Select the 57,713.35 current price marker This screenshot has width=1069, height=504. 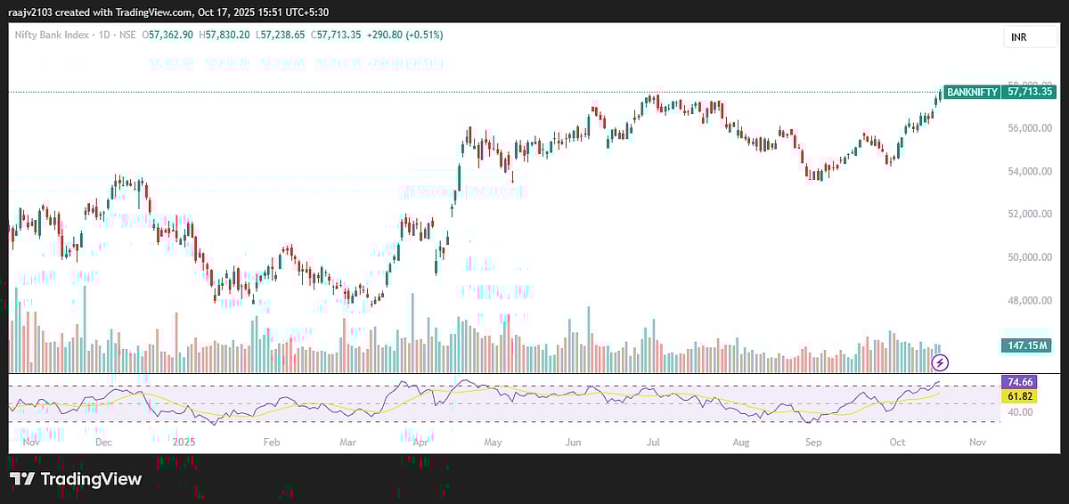1030,92
